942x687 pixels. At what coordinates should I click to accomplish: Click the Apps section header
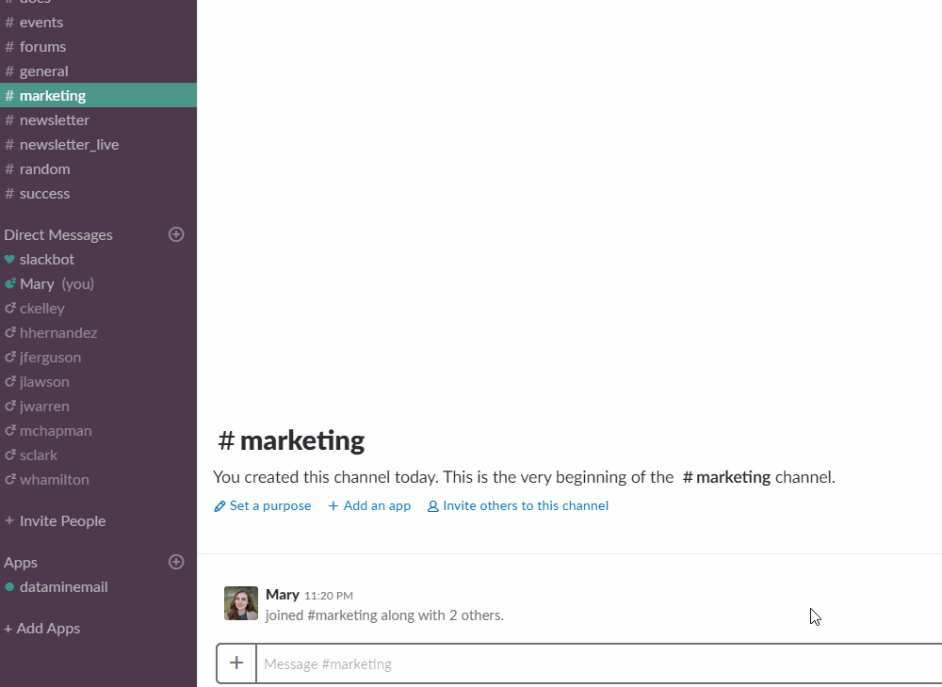21,562
